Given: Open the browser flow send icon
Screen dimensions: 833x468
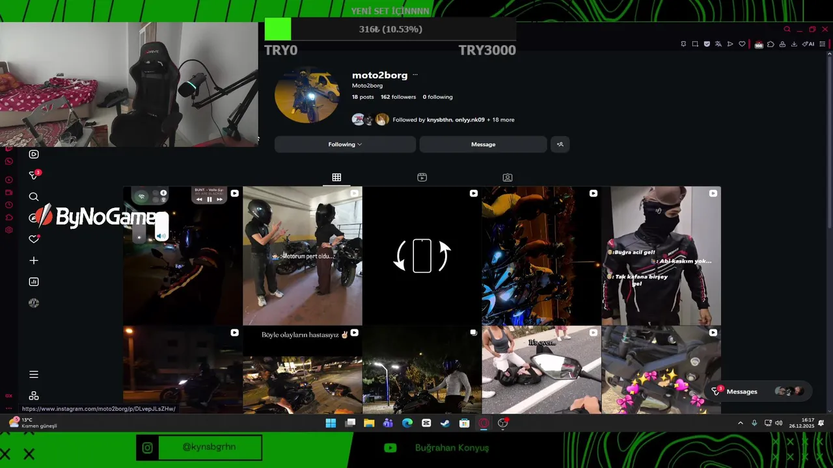Looking at the screenshot, I should 730,44.
